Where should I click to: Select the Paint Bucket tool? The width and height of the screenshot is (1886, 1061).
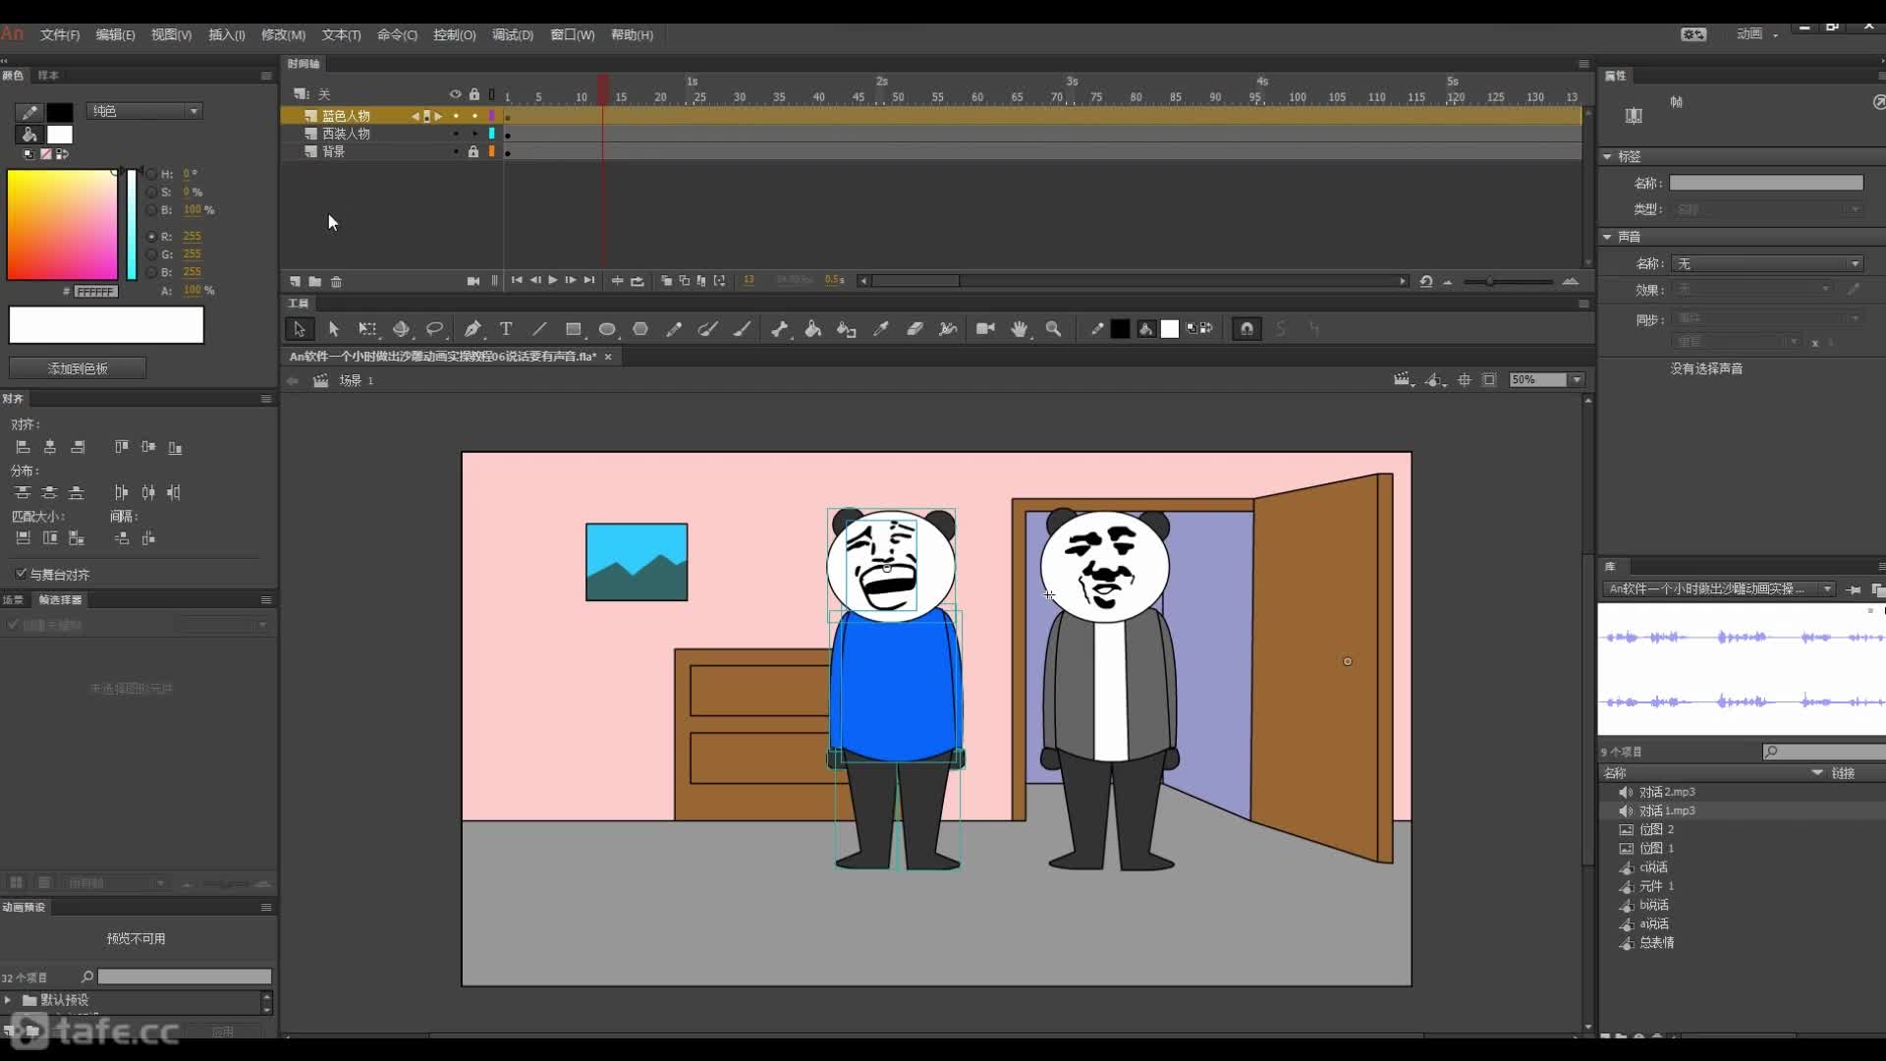[x=813, y=329]
